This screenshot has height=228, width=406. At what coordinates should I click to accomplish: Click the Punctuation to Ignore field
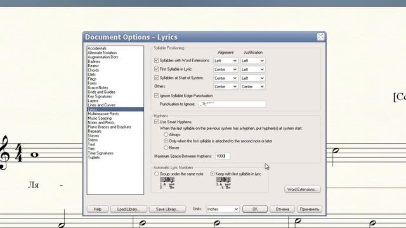click(232, 104)
